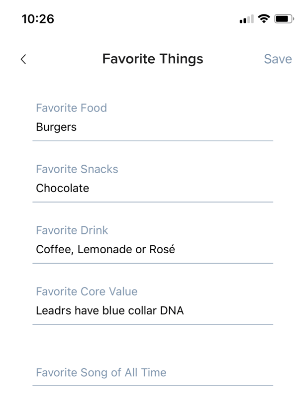The width and height of the screenshot is (306, 406).
Task: Select the Favorite Things screen title
Action: coord(153,59)
